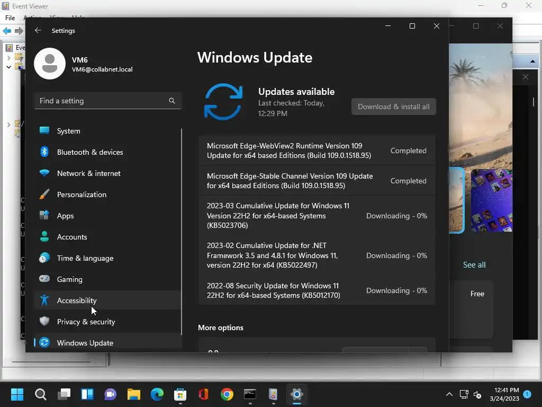Select the KB5023706 cumulative update row
The image size is (542, 407).
tap(317, 216)
